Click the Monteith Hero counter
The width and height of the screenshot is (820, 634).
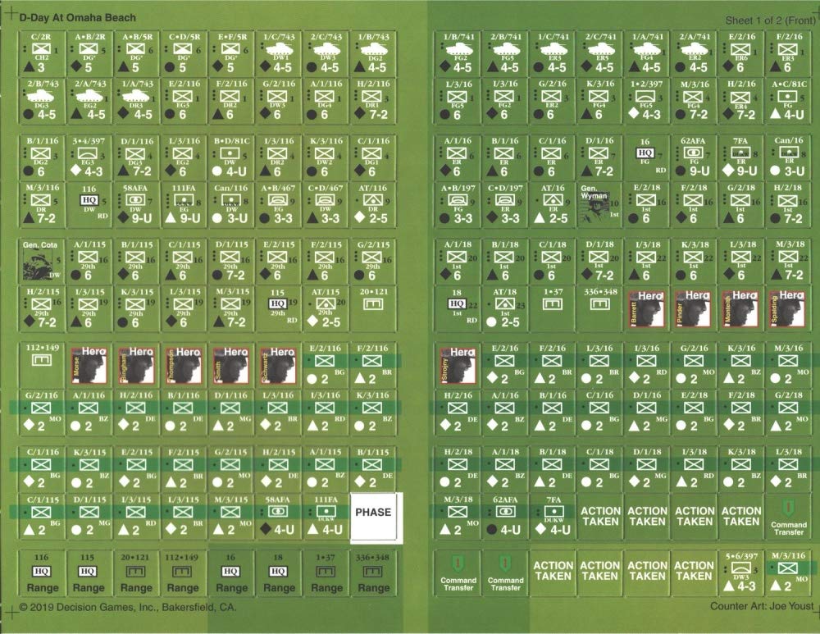(x=741, y=308)
